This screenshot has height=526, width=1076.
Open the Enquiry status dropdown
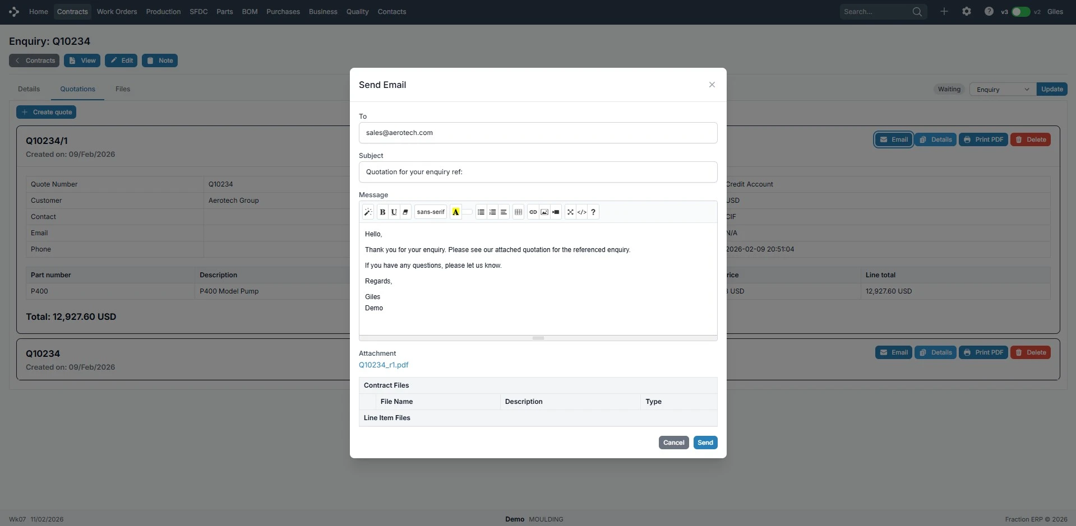pos(1003,90)
